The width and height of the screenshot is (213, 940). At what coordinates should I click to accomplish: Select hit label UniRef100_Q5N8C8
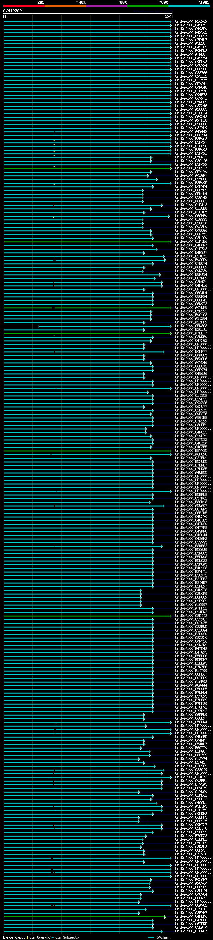(x=191, y=326)
